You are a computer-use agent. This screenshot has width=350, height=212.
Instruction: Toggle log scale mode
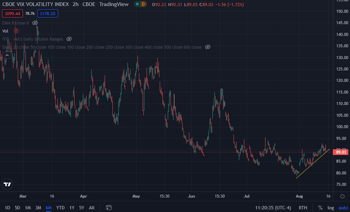331,208
